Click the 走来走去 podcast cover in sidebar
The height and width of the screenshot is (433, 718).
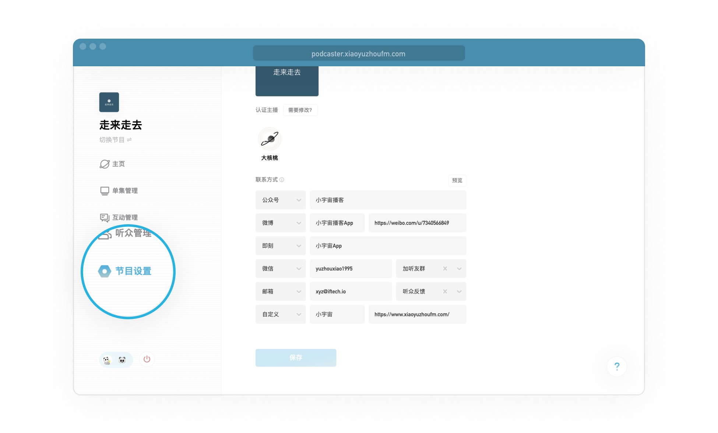click(109, 102)
